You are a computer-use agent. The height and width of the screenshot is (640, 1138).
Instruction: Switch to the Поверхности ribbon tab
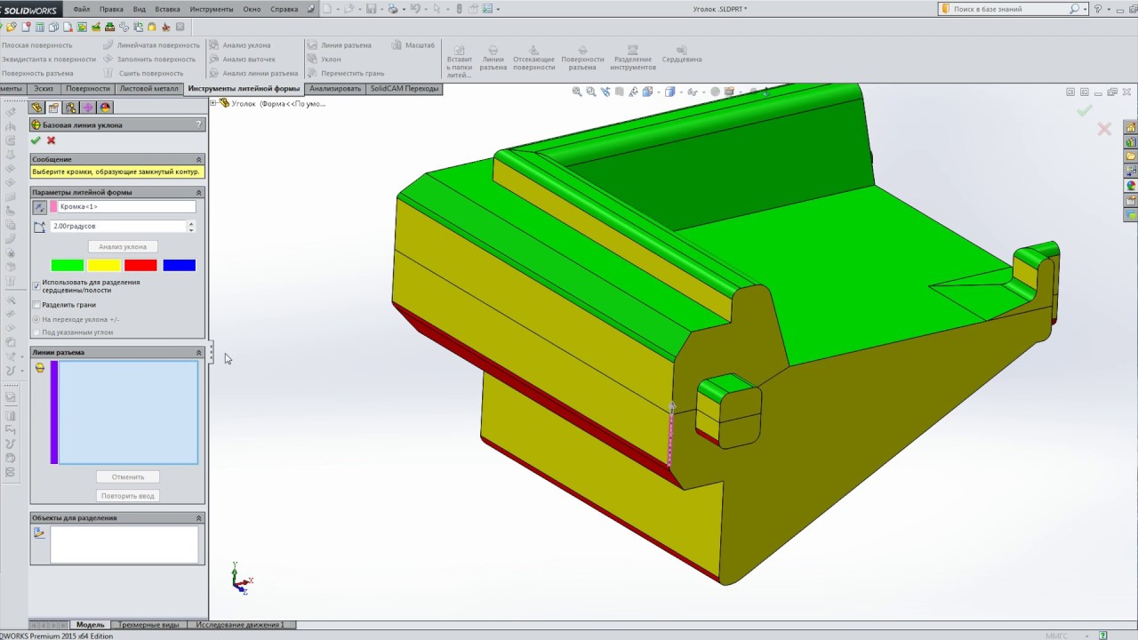point(88,89)
